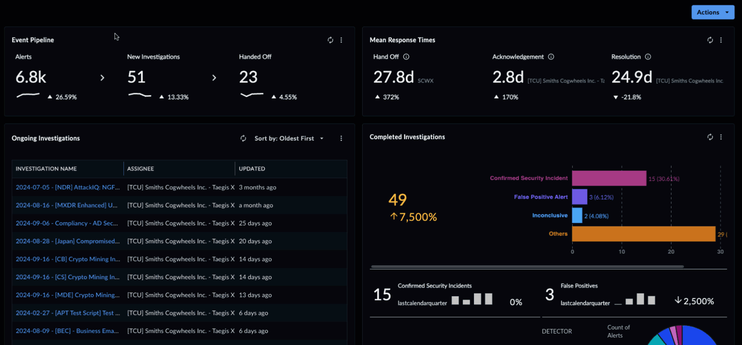
Task: Click the completed investigations total 49
Action: [397, 200]
